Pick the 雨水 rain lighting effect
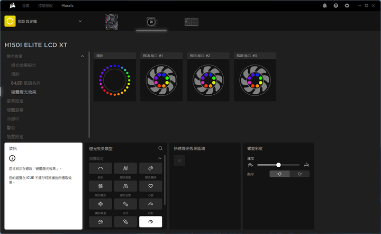 coord(125,204)
